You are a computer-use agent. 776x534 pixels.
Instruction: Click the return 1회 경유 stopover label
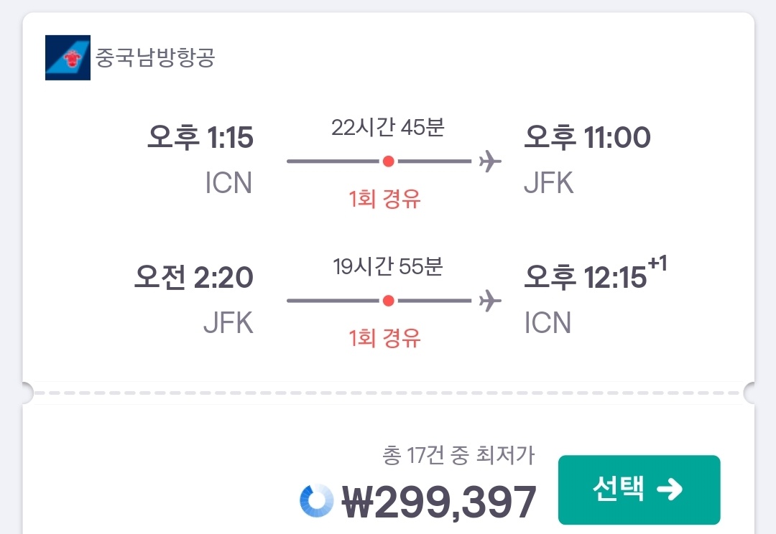385,337
